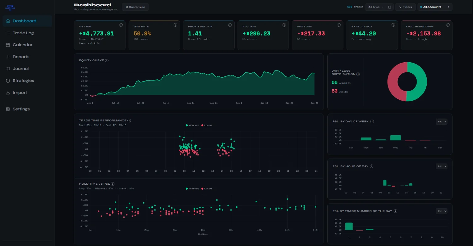This screenshot has width=473, height=246.
Task: Toggle Winners legend in Hold Time chart
Action: (193, 189)
